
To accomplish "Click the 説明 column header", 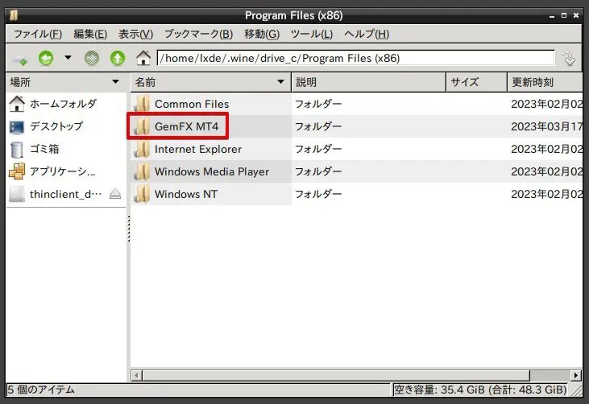I will 367,82.
